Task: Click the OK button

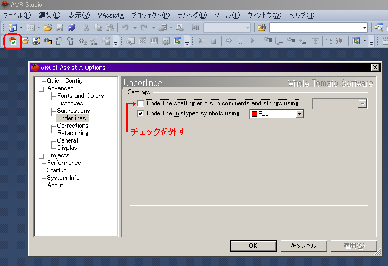Action: pyautogui.click(x=253, y=246)
